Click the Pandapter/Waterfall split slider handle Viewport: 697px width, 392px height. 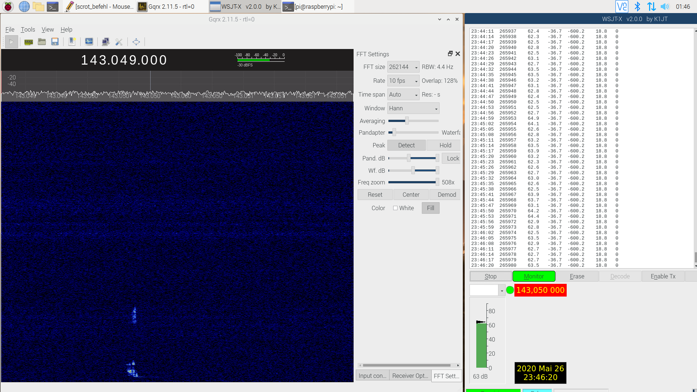coord(394,132)
